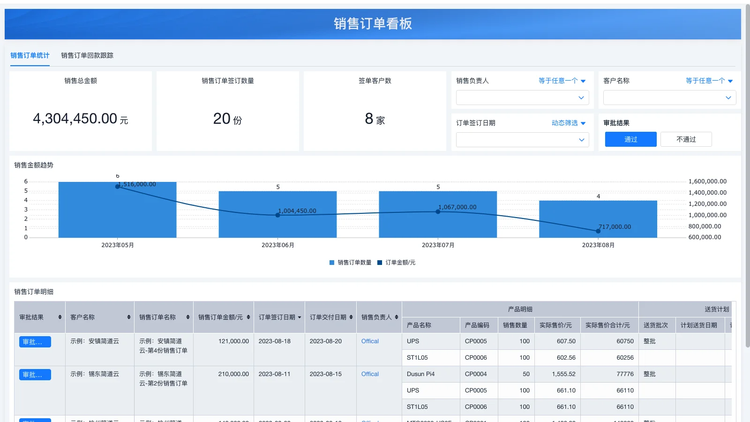
Task: Expand the 订单签订日期 column header dropdown
Action: tap(300, 317)
